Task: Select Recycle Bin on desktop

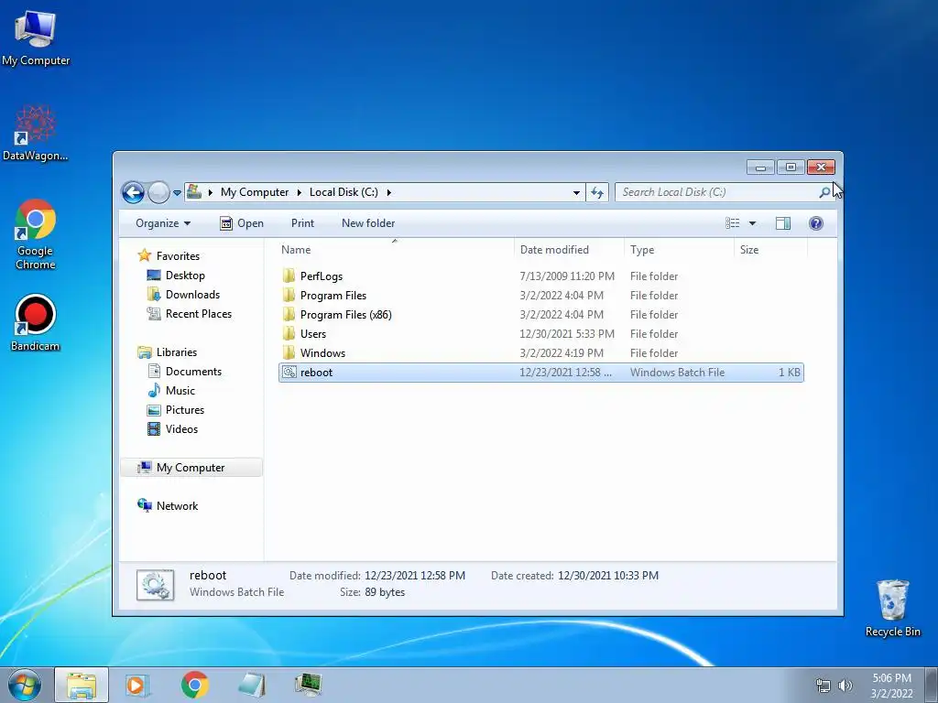Action: (x=892, y=608)
